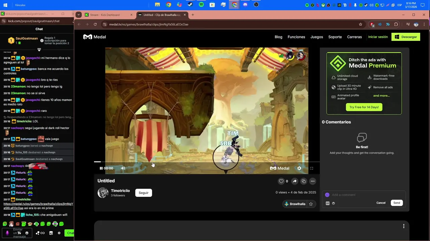The width and height of the screenshot is (430, 241).
Task: Select SaulGoatmaan top gifter entry
Action: point(23,41)
